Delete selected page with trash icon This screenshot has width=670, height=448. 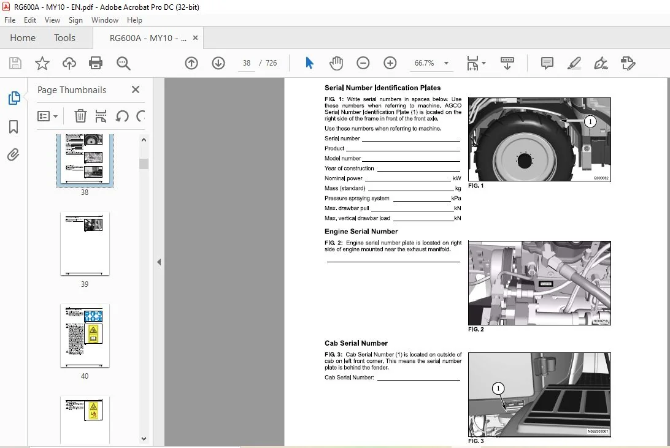click(x=80, y=116)
